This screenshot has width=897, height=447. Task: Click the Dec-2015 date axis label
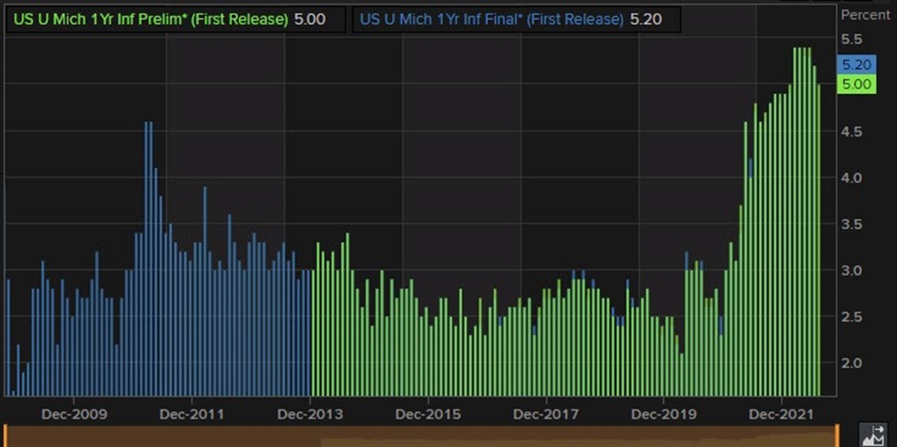pyautogui.click(x=428, y=415)
